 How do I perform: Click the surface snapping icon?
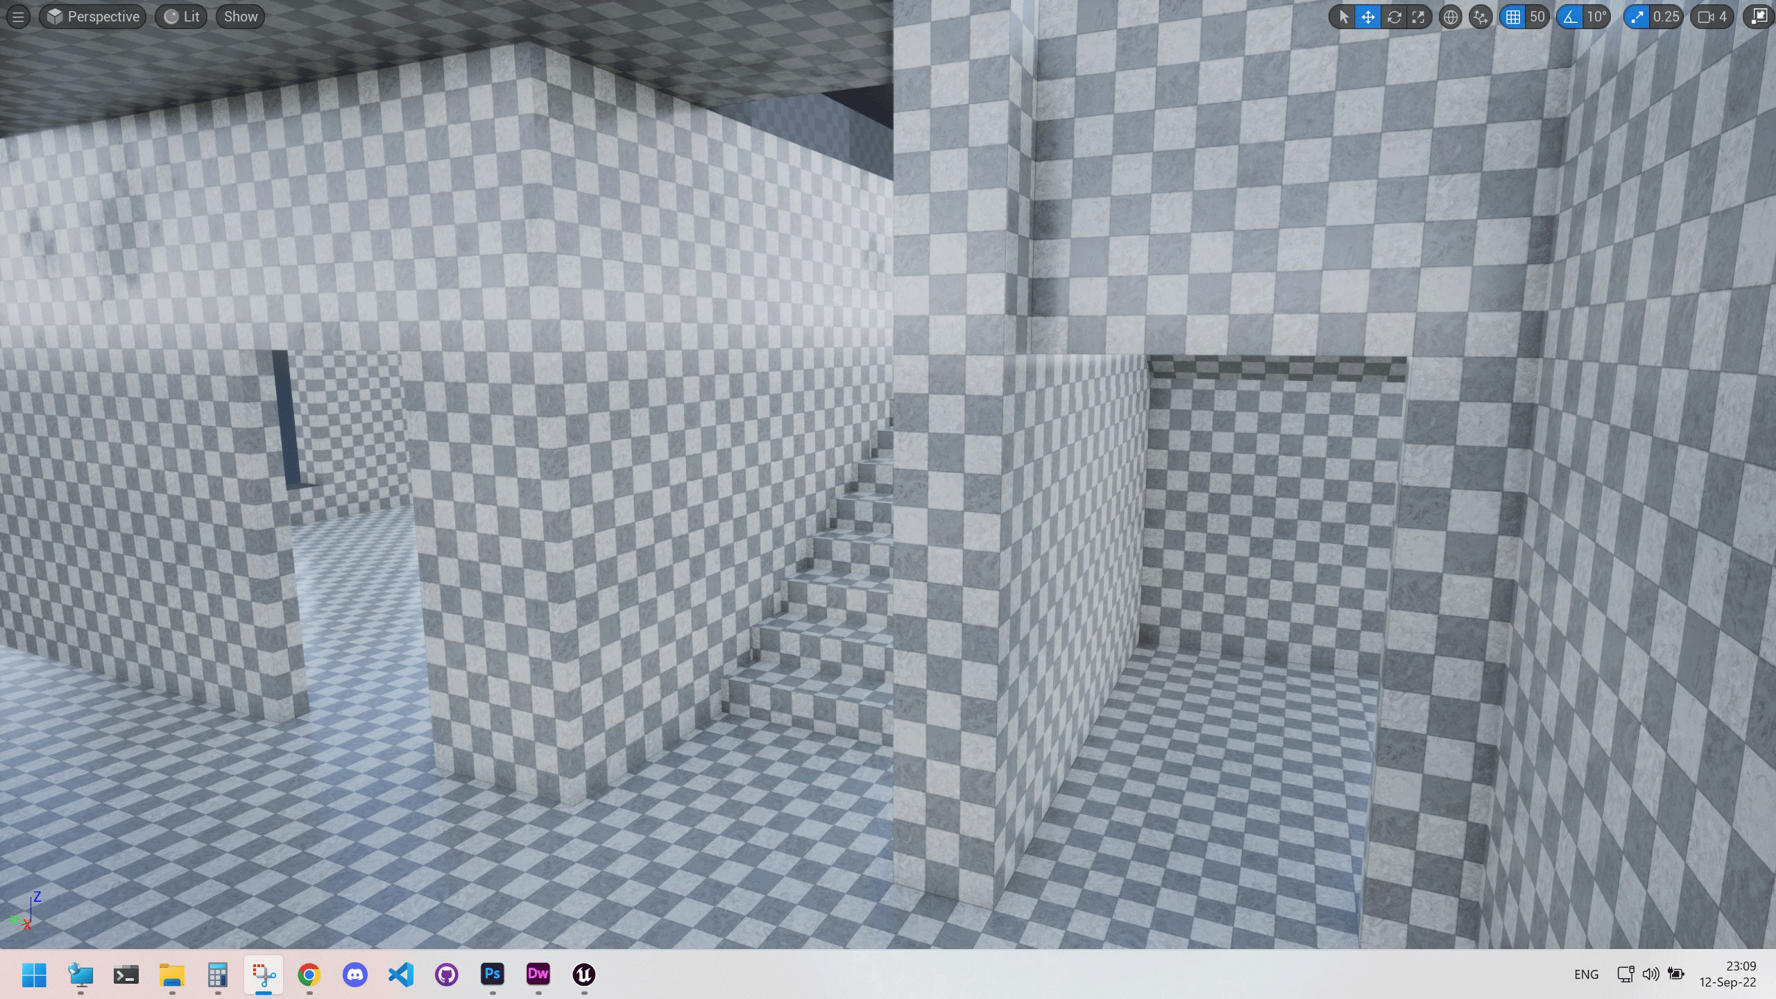(1480, 17)
